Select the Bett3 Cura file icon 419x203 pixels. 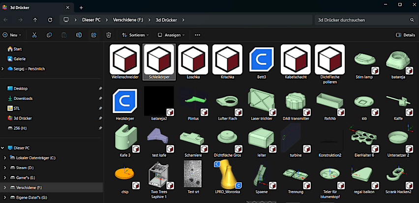pyautogui.click(x=262, y=59)
